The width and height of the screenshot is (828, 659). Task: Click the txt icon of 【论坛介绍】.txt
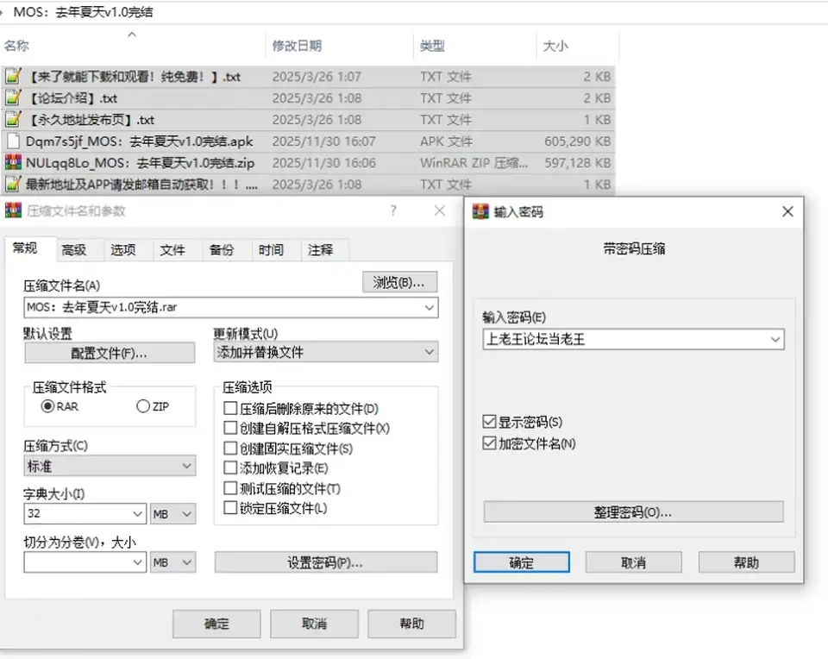coord(13,97)
